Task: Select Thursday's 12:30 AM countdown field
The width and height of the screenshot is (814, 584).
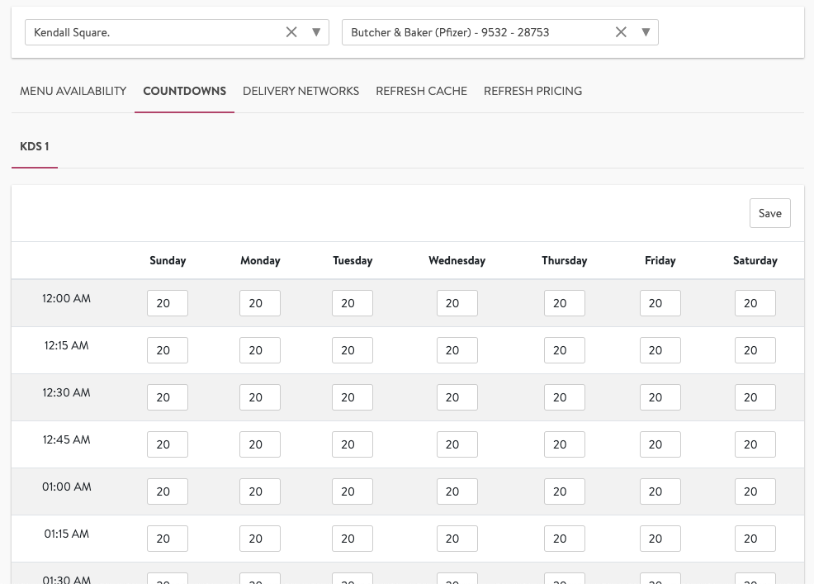Action: coord(565,397)
